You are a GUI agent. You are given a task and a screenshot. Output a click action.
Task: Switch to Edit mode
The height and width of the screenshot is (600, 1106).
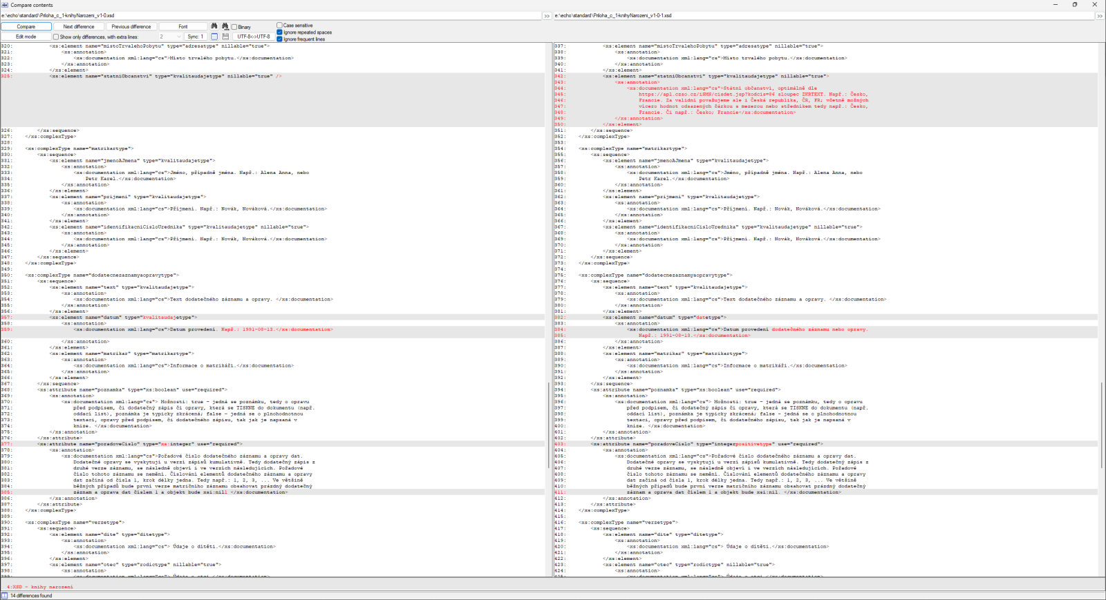(26, 37)
